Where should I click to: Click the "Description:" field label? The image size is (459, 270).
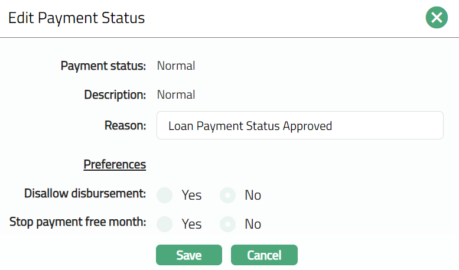point(115,95)
